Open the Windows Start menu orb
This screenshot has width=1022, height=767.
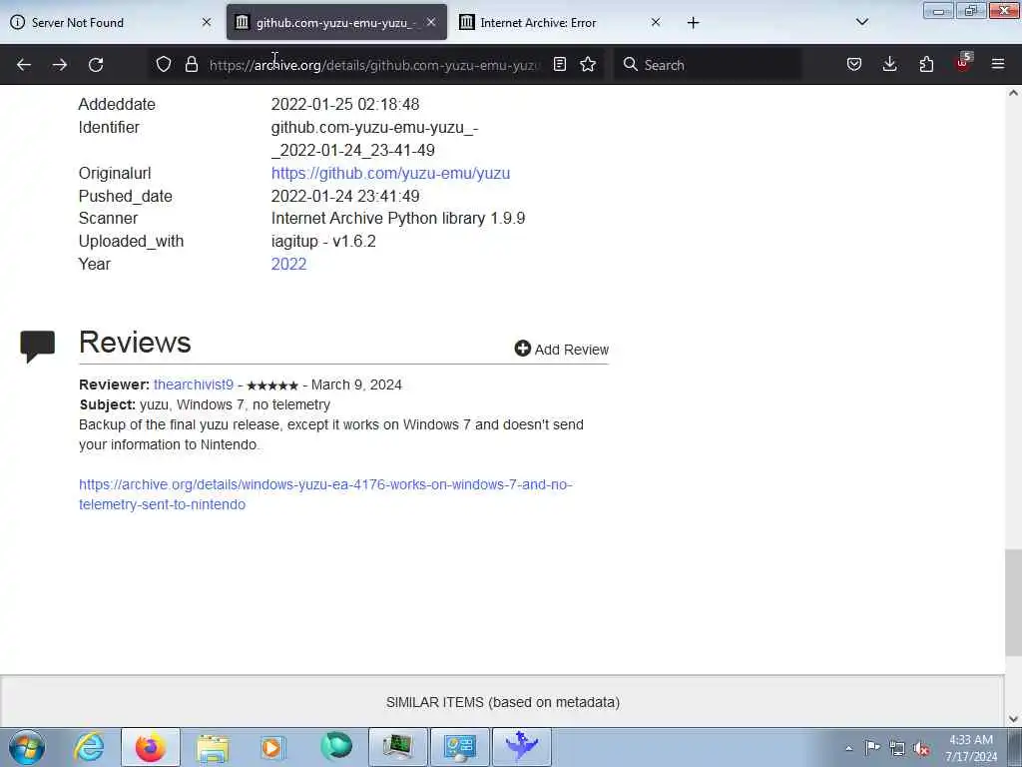[27, 747]
